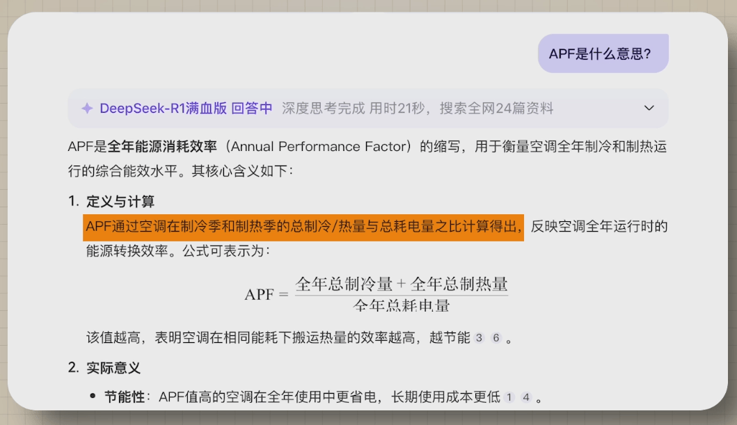The width and height of the screenshot is (737, 425).
Task: Click the formula numerator 全年总制冷量 + 全年总制热量
Action: point(402,284)
